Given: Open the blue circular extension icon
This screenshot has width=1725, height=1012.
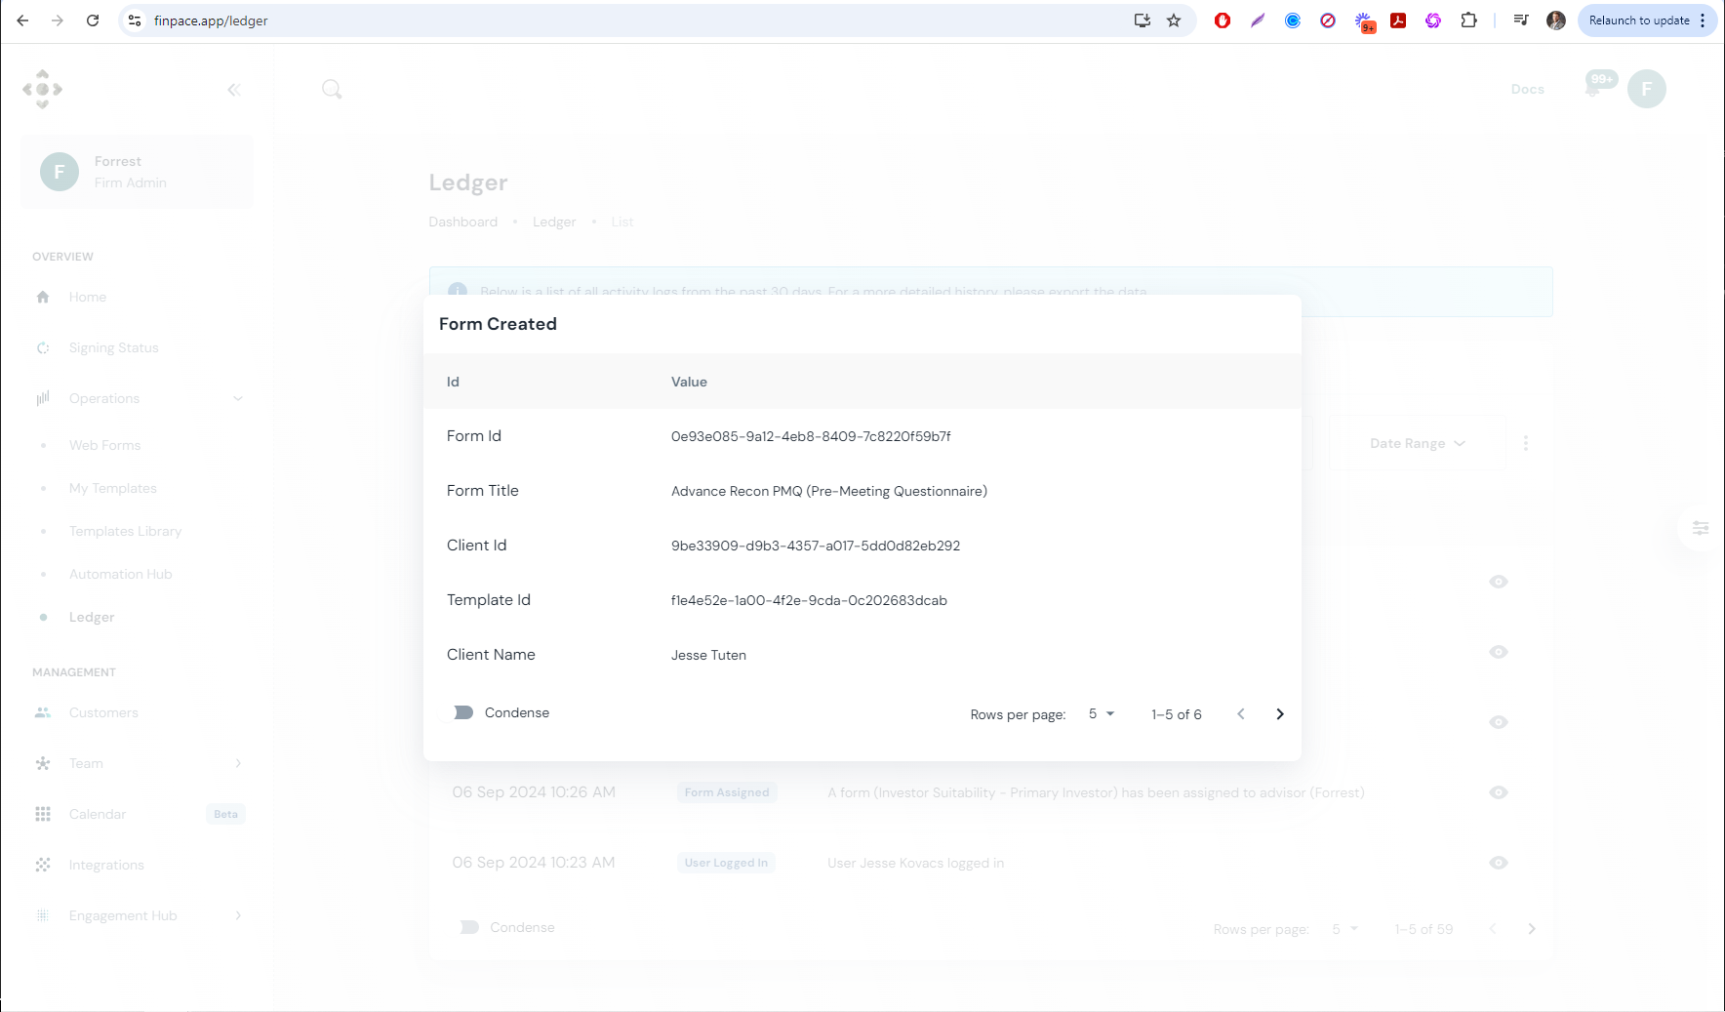Looking at the screenshot, I should point(1293,20).
